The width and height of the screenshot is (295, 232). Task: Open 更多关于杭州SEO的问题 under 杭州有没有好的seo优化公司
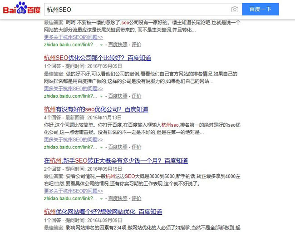pyautogui.click(x=74, y=139)
